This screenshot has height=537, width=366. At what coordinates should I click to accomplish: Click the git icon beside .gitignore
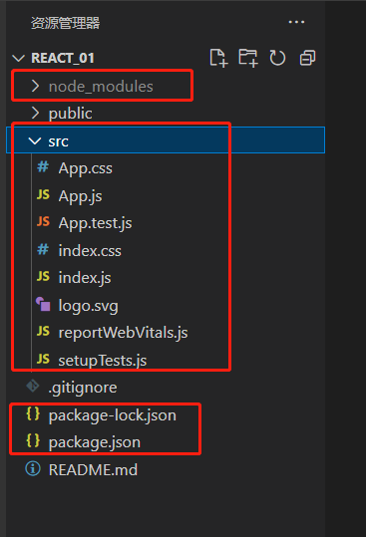(33, 386)
